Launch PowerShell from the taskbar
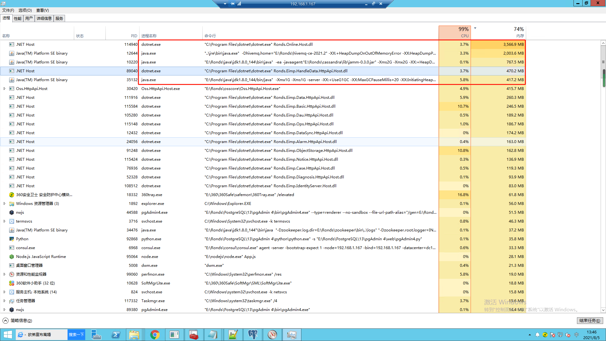The width and height of the screenshot is (606, 341). 116,335
